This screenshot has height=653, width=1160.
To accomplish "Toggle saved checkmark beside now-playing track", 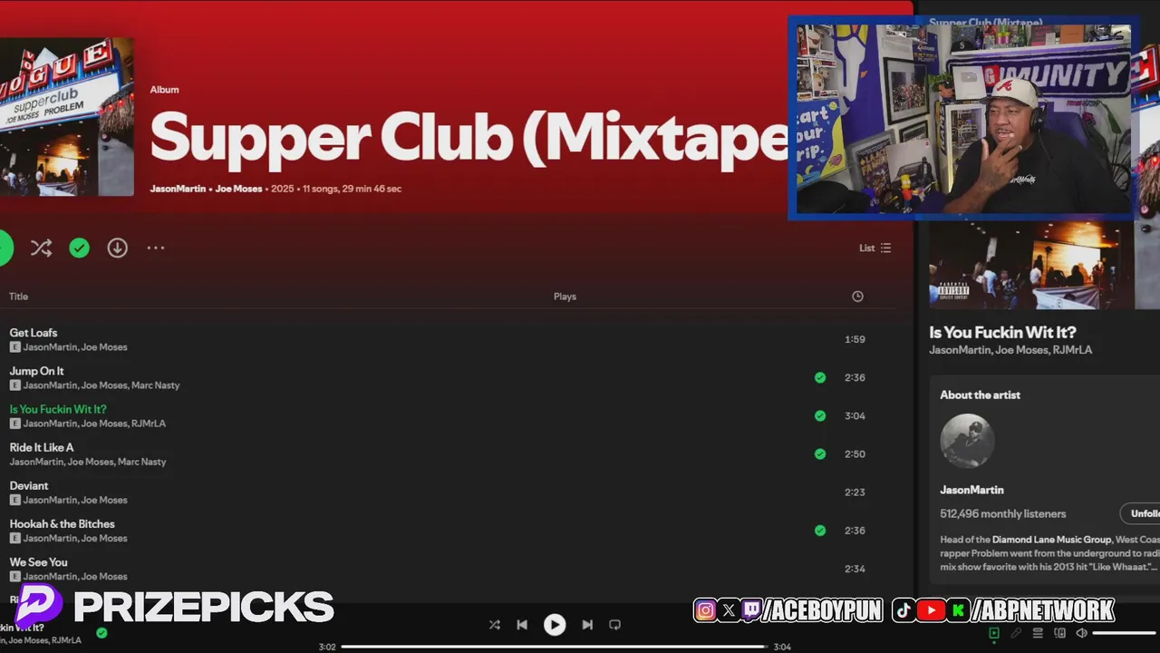I will (101, 633).
